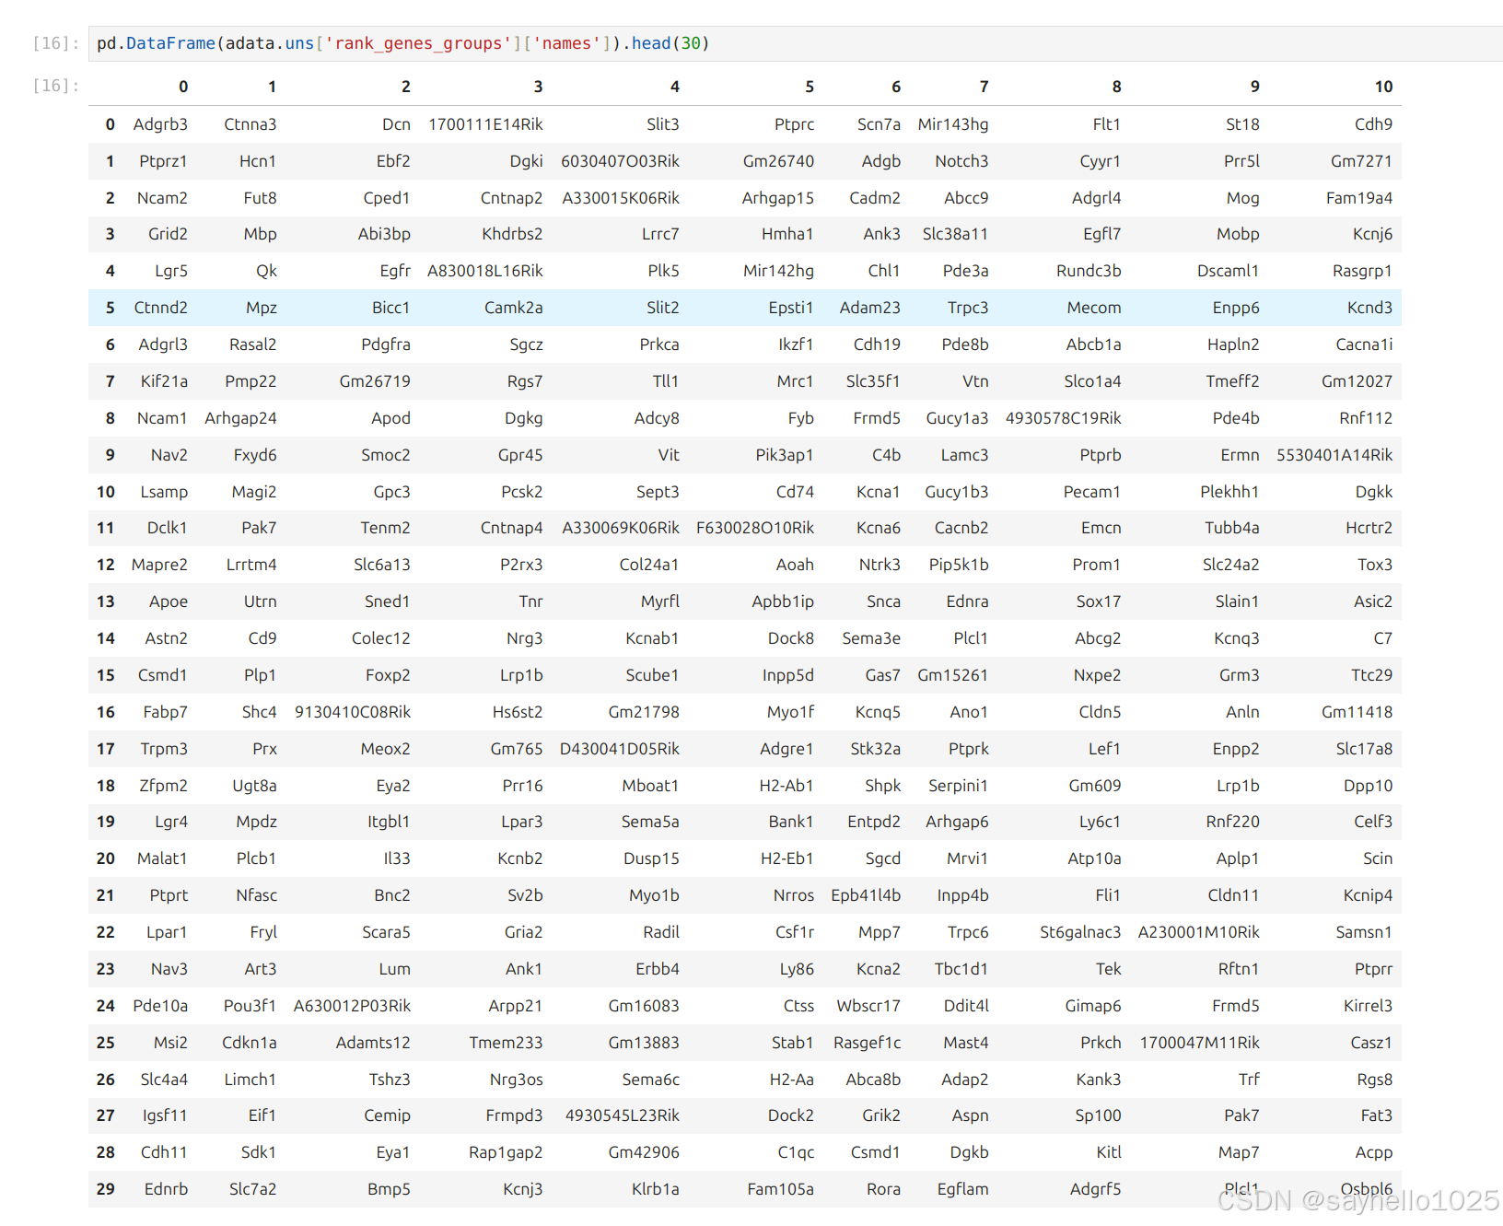Click the cell '1700111E14Rik'
The width and height of the screenshot is (1503, 1226).
pos(485,124)
